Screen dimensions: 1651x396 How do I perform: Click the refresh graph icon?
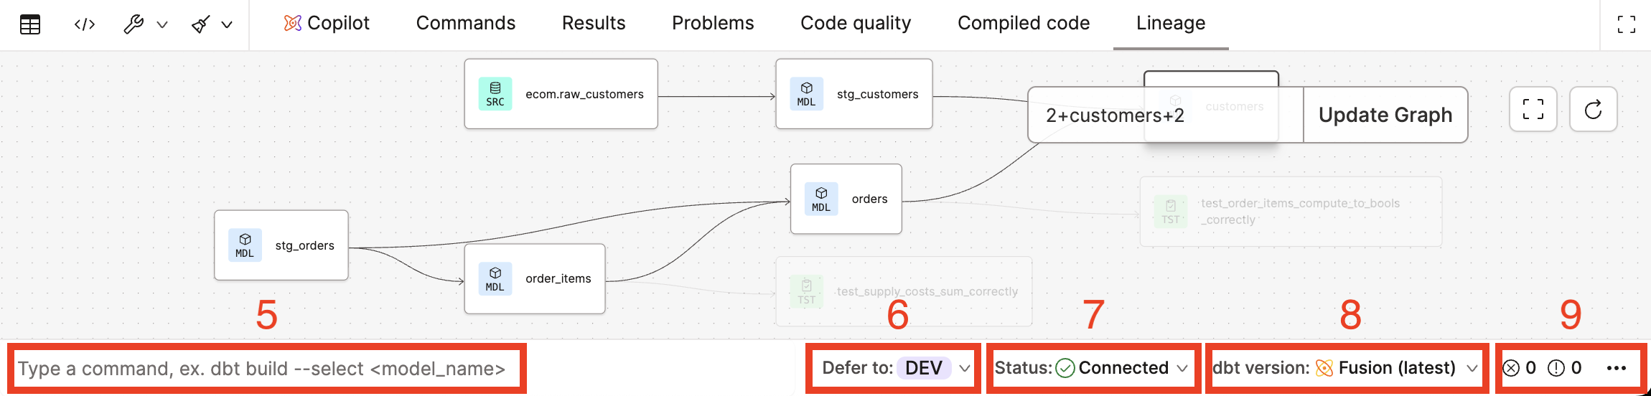(1593, 110)
